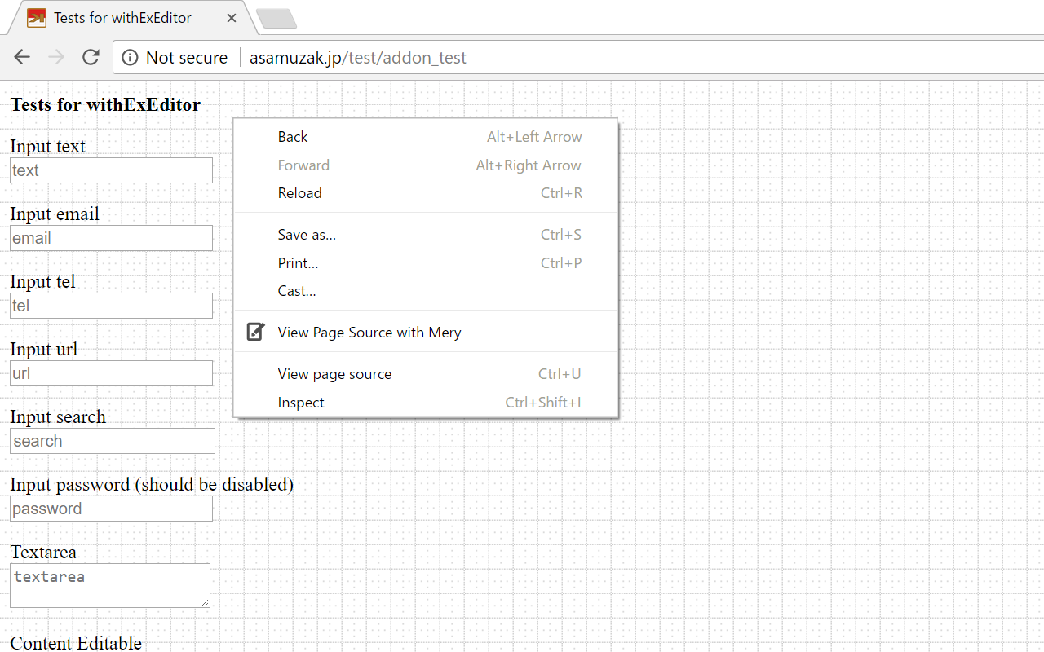1044x652 pixels.
Task: Focus the Input search field
Action: click(x=113, y=441)
